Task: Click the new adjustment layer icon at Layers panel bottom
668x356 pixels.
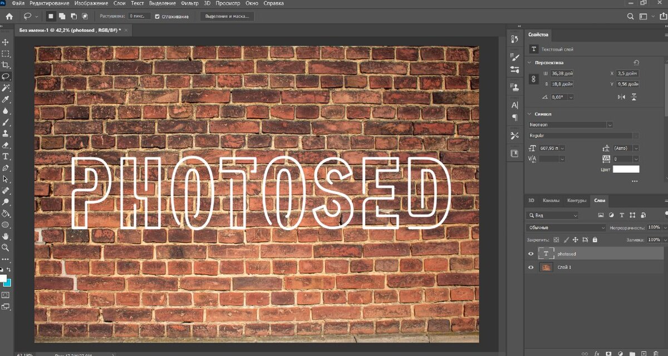Action: pos(620,353)
